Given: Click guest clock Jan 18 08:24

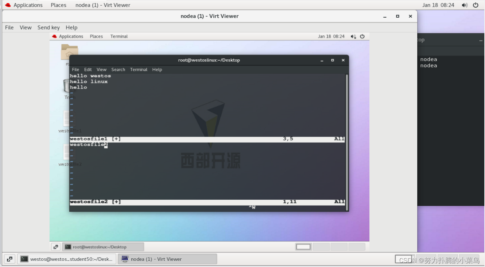Looking at the screenshot, I should coord(331,36).
